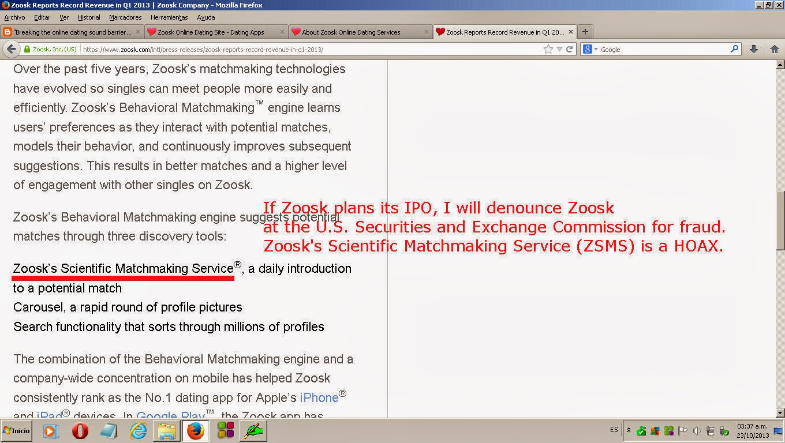The height and width of the screenshot is (443, 785).
Task: Open the URL history dropdown arrow
Action: click(x=559, y=50)
